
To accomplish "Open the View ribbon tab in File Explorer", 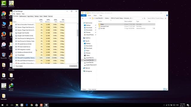I will 101,15.
